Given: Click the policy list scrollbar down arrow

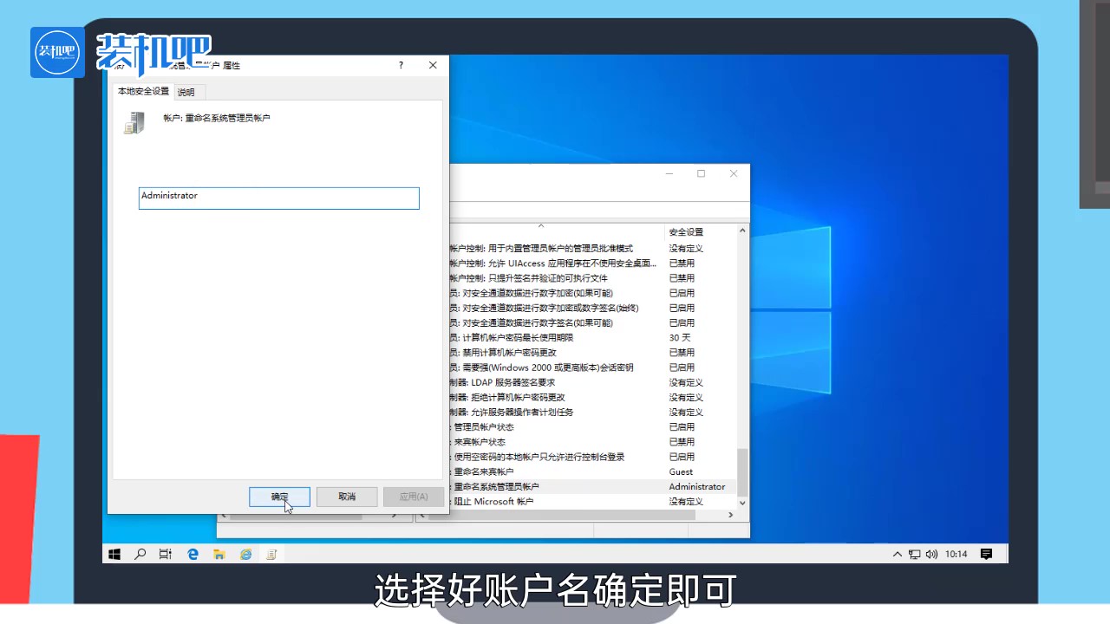Looking at the screenshot, I should (x=741, y=503).
